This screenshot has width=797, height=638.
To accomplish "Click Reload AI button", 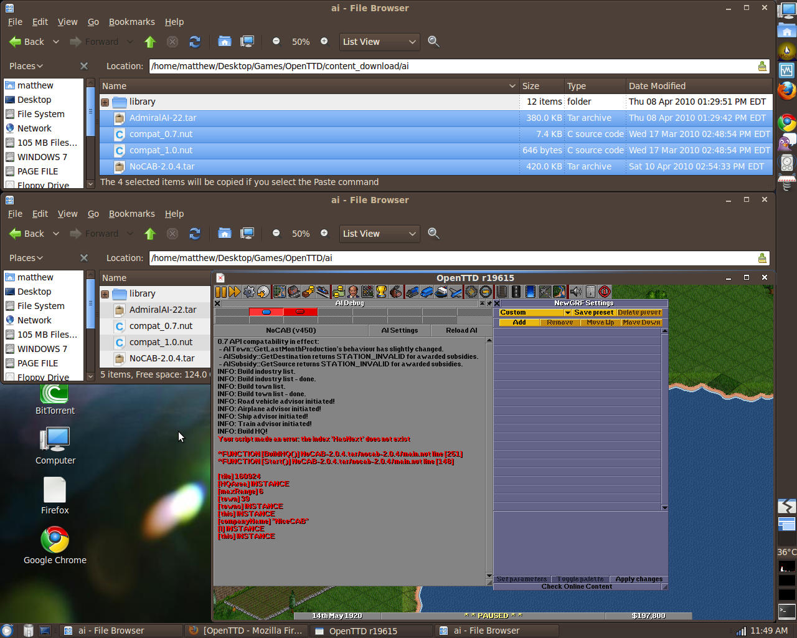I will tap(461, 330).
